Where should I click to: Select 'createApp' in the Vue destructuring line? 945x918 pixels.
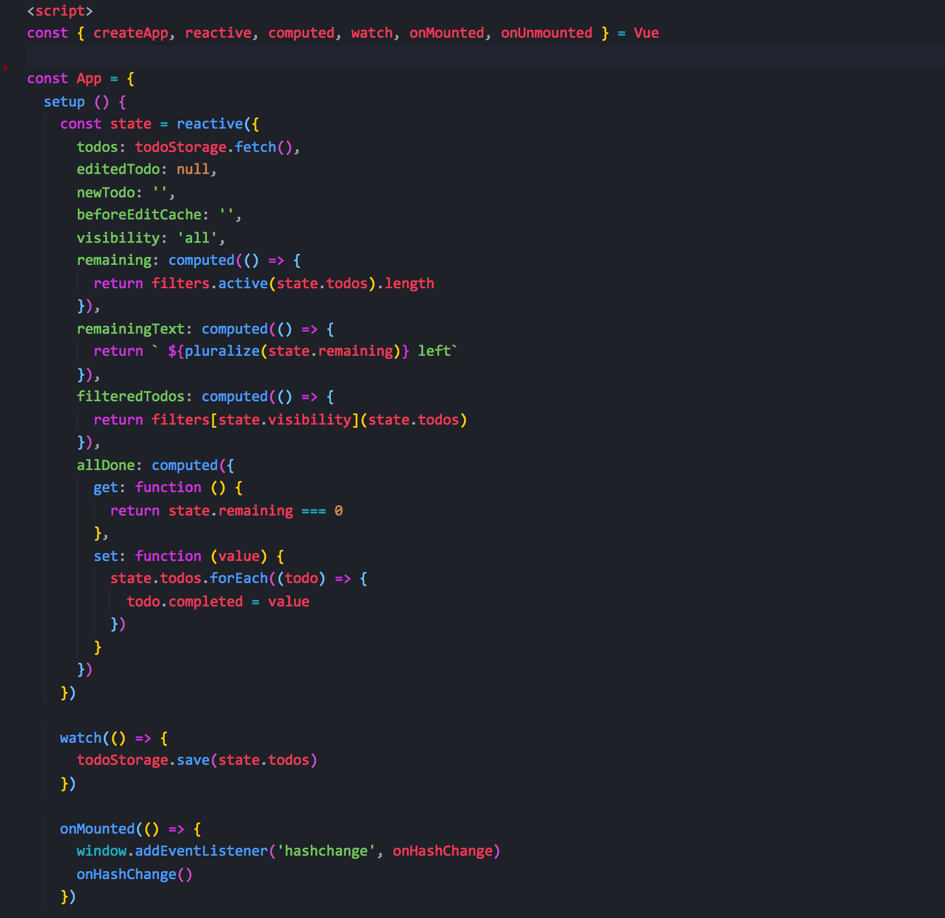pyautogui.click(x=131, y=33)
